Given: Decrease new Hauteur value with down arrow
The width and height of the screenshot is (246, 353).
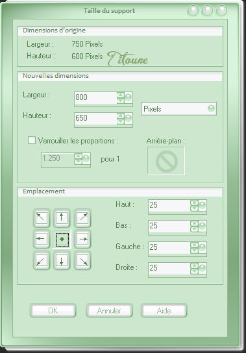Looking at the screenshot, I should (121, 121).
